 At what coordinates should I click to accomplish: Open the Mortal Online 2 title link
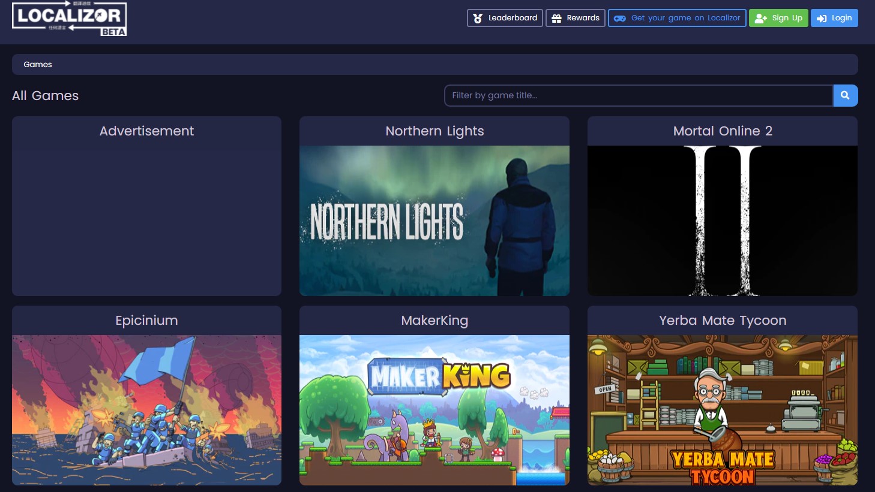tap(723, 131)
